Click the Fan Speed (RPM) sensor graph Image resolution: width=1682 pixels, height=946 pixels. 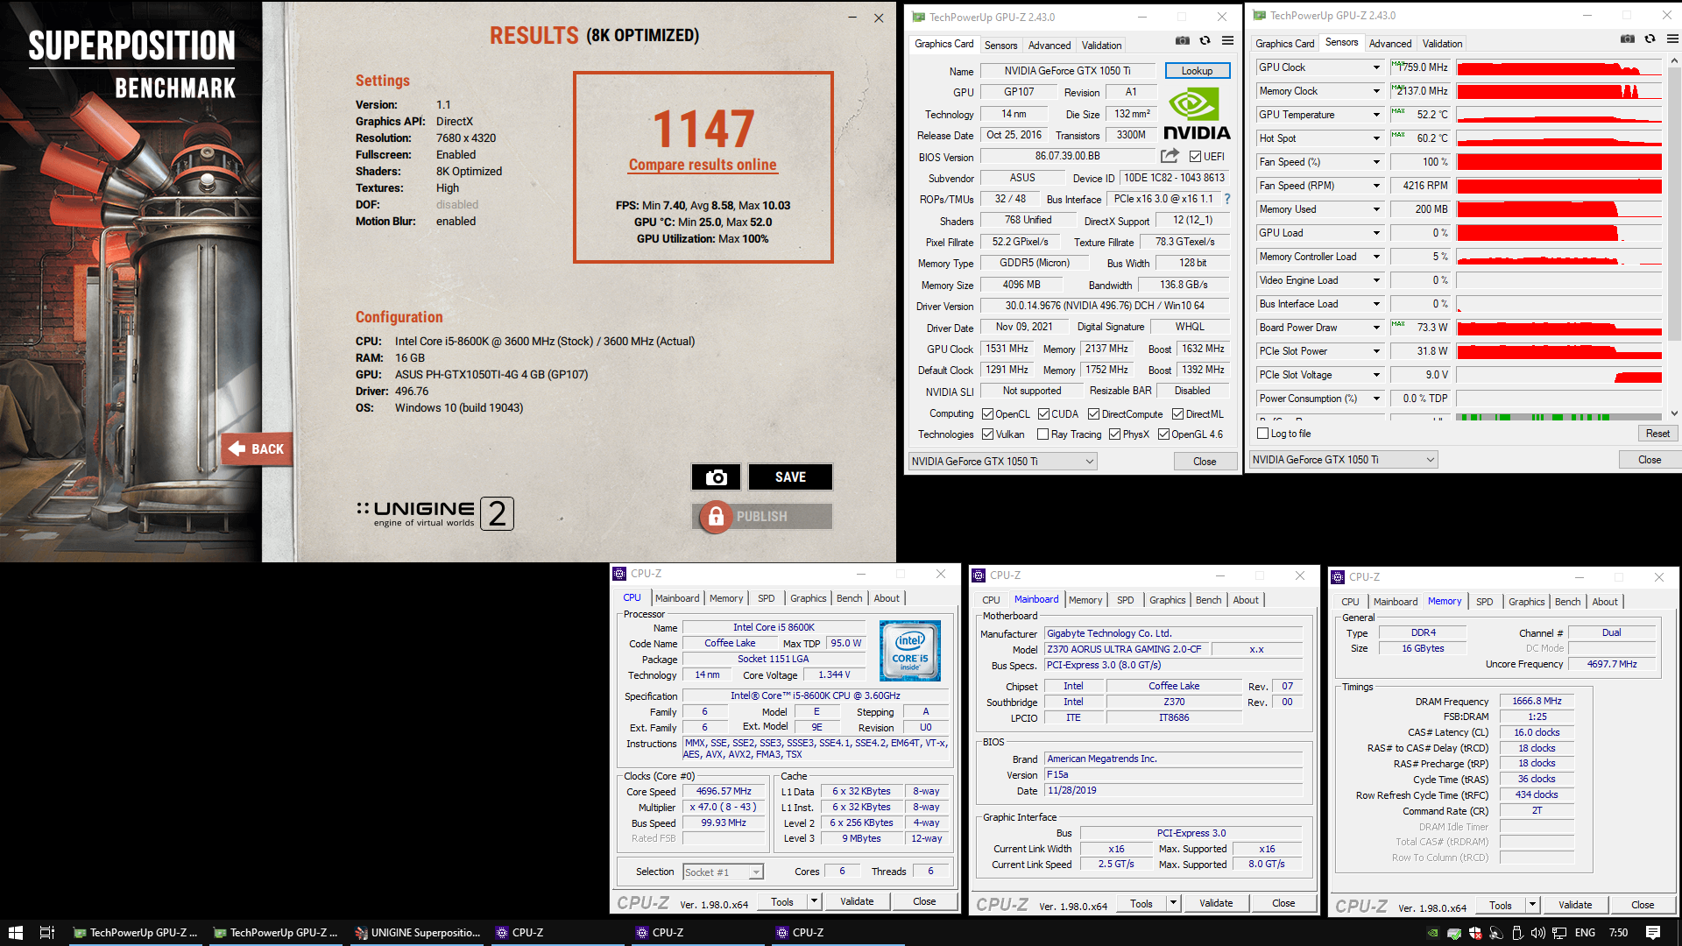click(x=1559, y=186)
